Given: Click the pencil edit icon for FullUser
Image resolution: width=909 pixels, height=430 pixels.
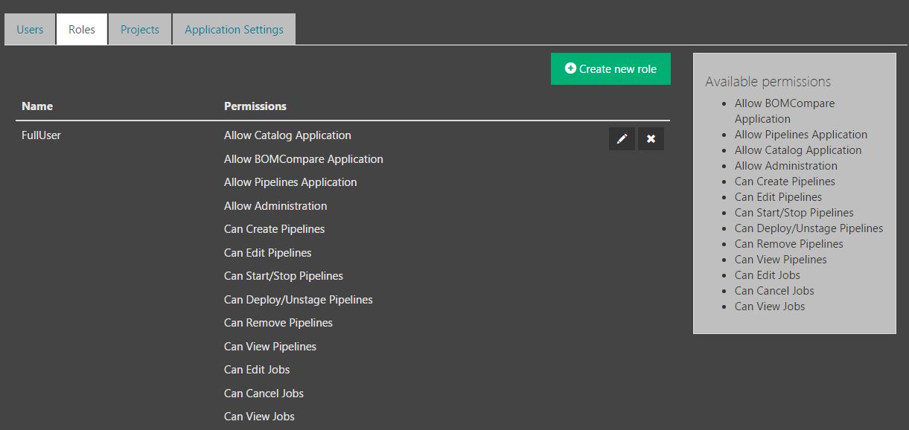Looking at the screenshot, I should (622, 139).
